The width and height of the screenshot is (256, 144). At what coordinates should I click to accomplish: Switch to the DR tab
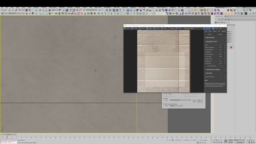(219, 31)
